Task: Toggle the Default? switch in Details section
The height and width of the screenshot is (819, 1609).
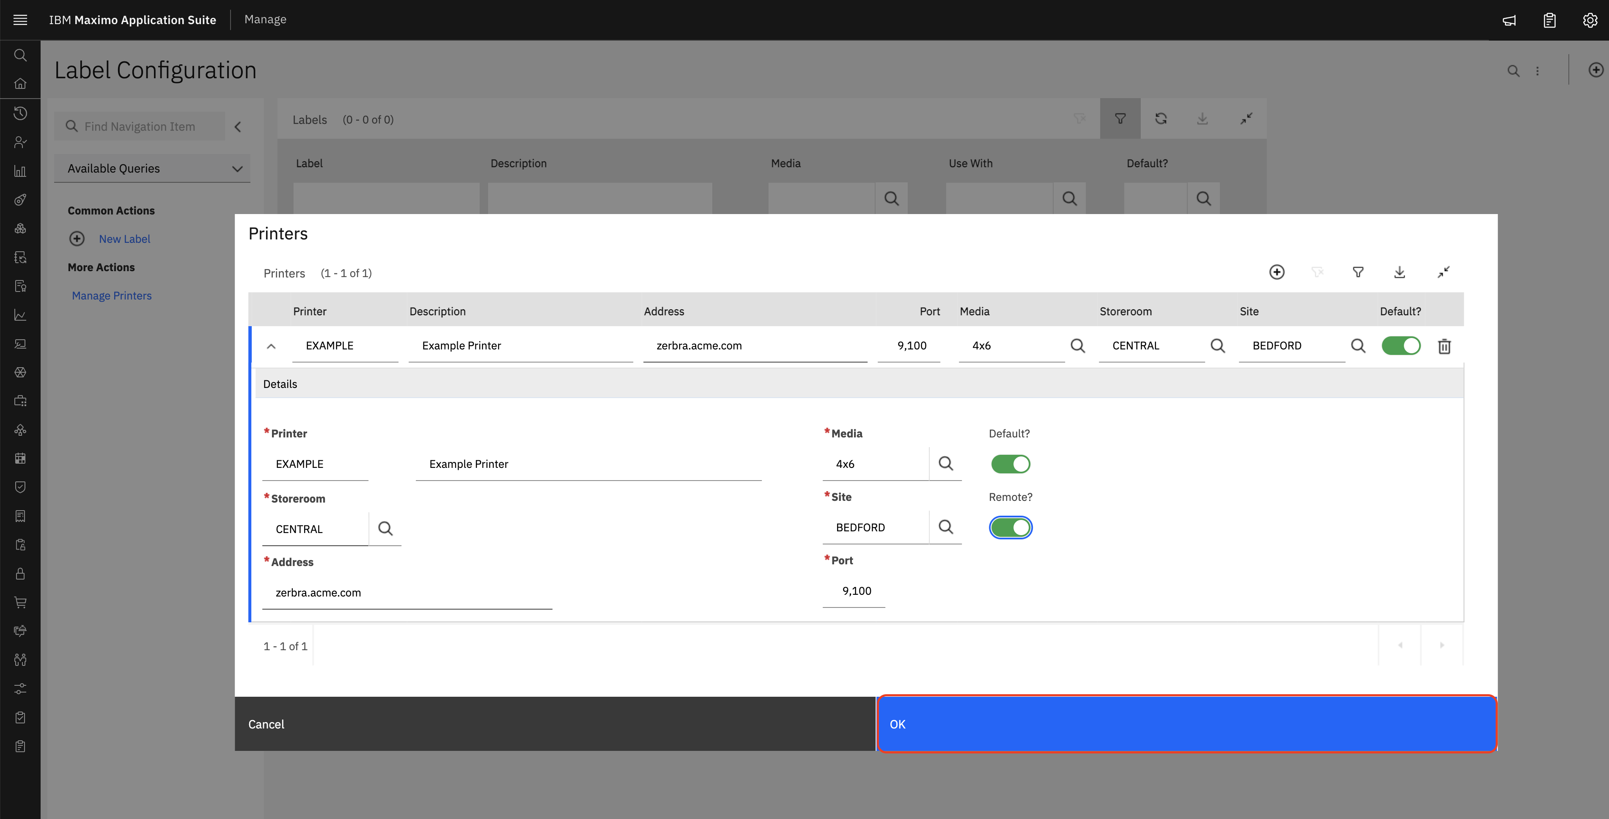Action: pyautogui.click(x=1010, y=464)
